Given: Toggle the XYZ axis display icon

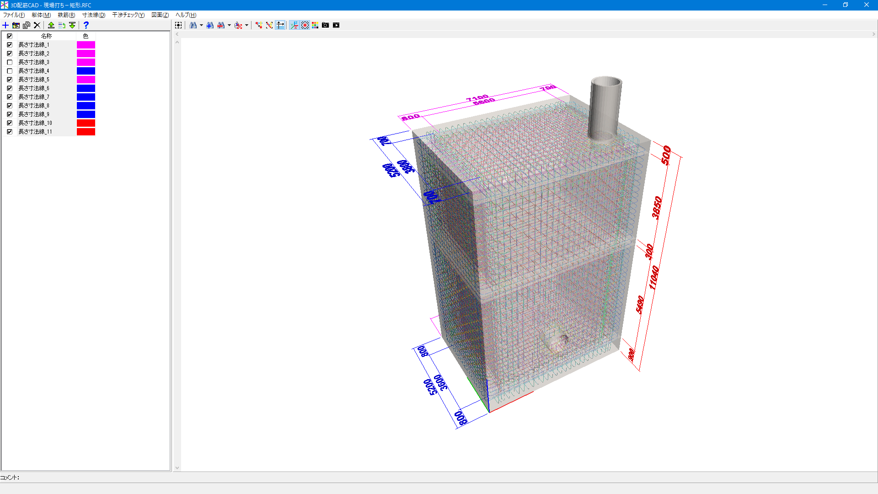Looking at the screenshot, I should click(x=294, y=25).
